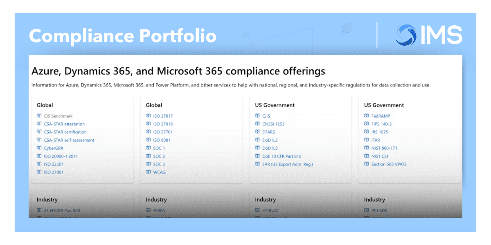Open the ISO 27701 link
The width and height of the screenshot is (491, 245).
point(163,132)
